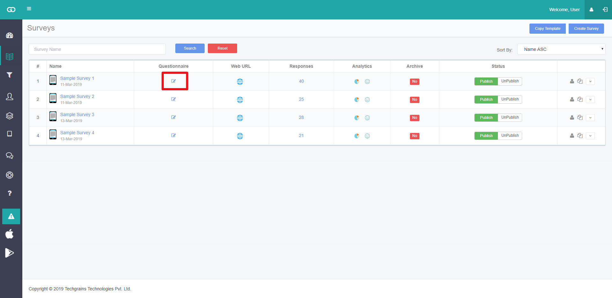Screen dimensions: 612x298
Task: Set Sample Survey 1 status to UnPublish
Action: (x=510, y=81)
